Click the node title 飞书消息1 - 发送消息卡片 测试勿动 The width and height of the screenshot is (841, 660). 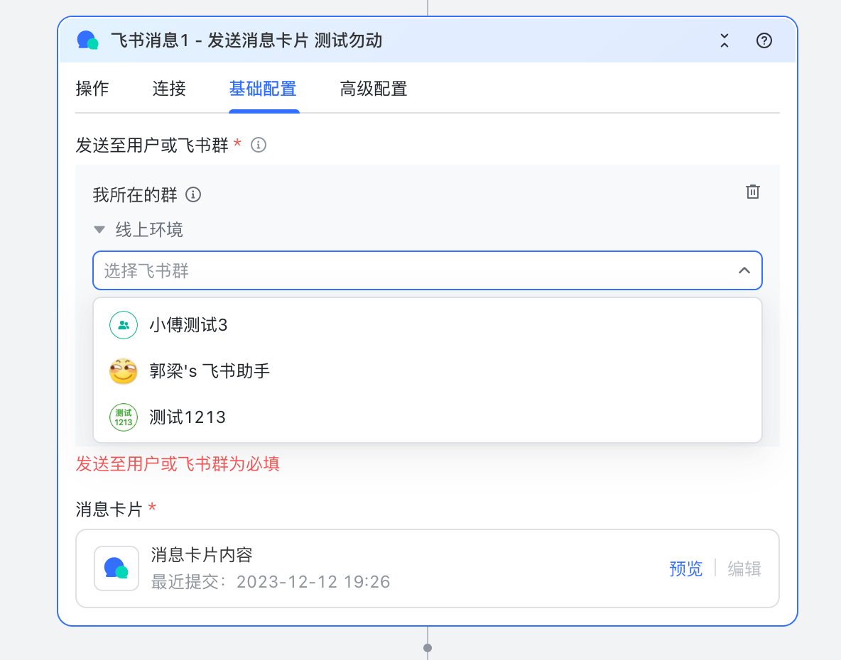point(246,40)
